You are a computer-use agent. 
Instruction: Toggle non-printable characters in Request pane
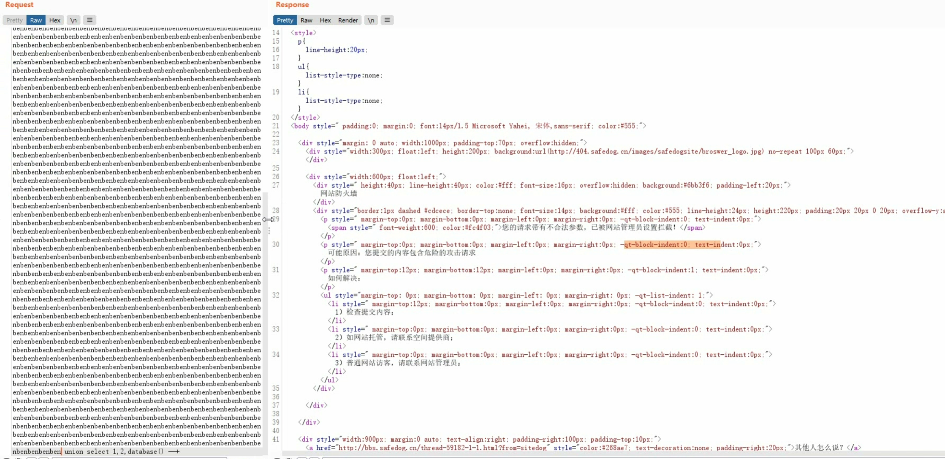click(x=73, y=20)
